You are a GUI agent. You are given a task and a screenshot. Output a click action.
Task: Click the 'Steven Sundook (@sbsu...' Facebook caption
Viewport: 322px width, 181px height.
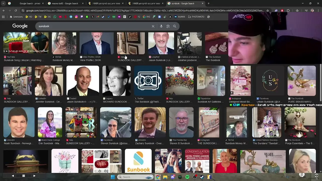point(116,143)
